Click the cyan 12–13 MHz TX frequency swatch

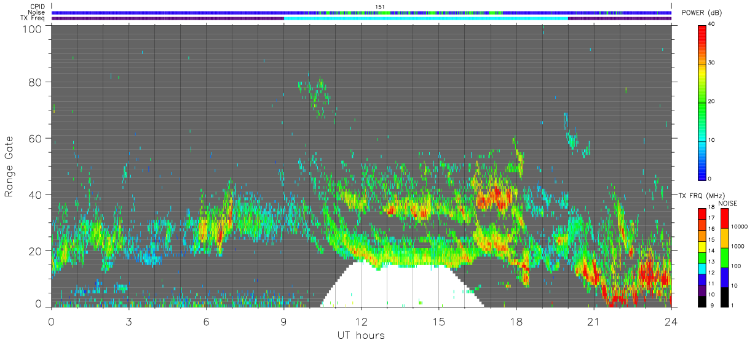pyautogui.click(x=702, y=268)
